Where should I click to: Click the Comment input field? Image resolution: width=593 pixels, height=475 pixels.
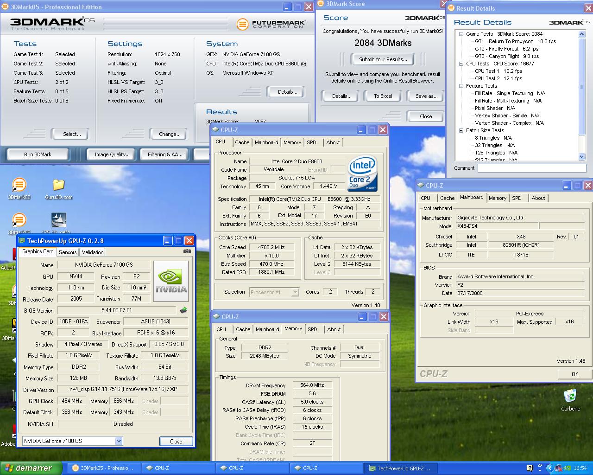(x=532, y=168)
